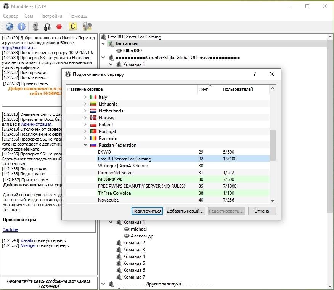This screenshot has height=290, width=334.
Task: Click the Добавить новый... button
Action: pyautogui.click(x=185, y=211)
